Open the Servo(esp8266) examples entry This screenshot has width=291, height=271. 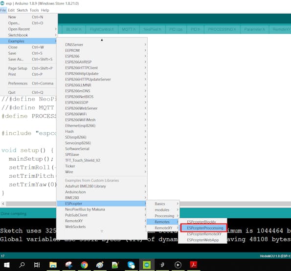pos(102,143)
